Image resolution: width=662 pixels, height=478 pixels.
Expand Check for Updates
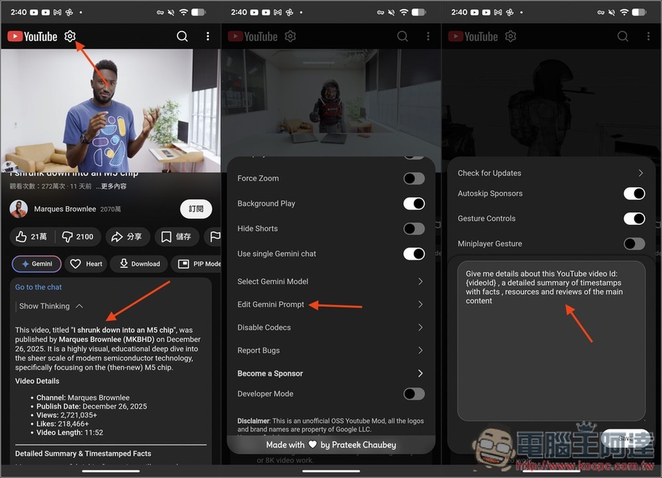(489, 173)
